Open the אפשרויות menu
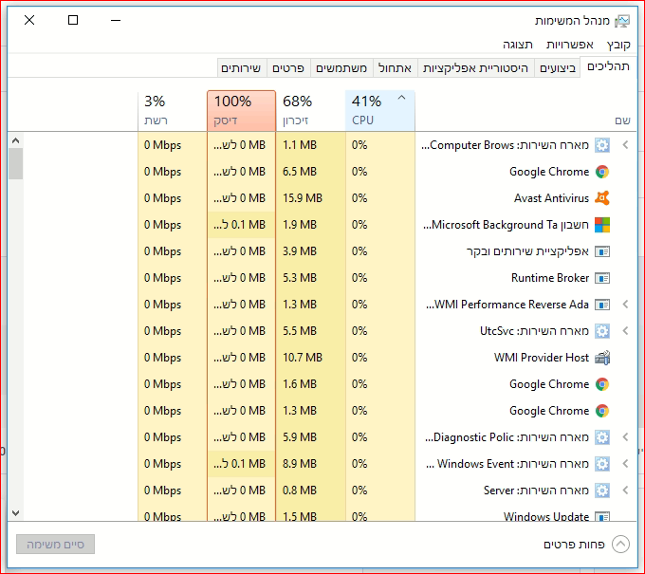645x574 pixels. coord(570,45)
